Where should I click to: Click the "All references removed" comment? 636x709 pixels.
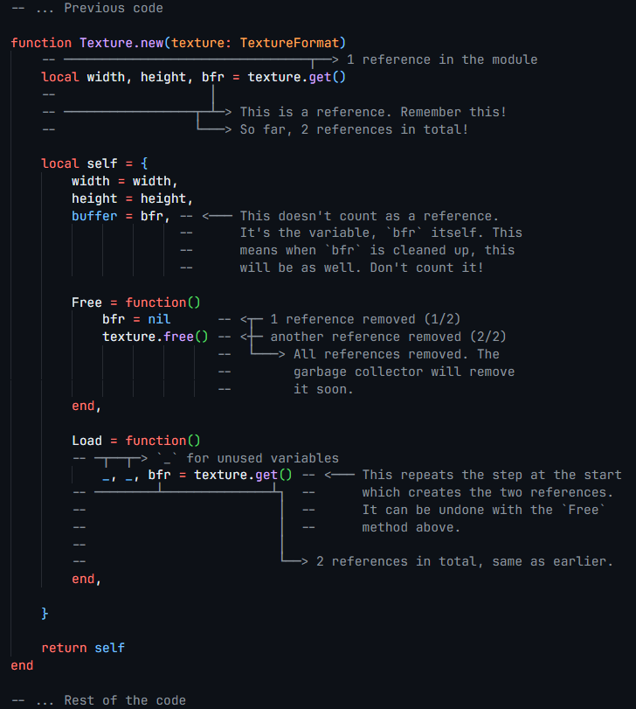[396, 354]
